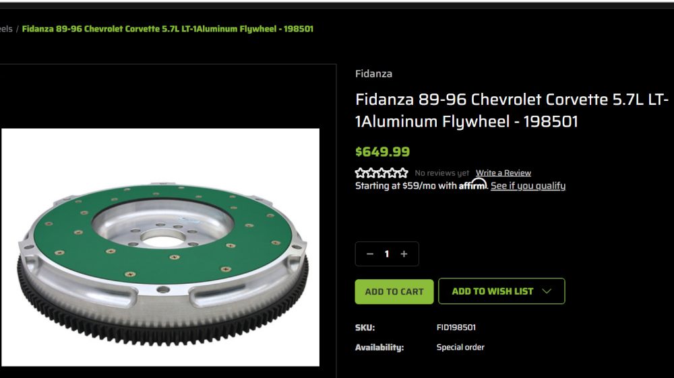Click the Affirm logo
Viewport: 674px width, 378px height.
[x=473, y=185]
